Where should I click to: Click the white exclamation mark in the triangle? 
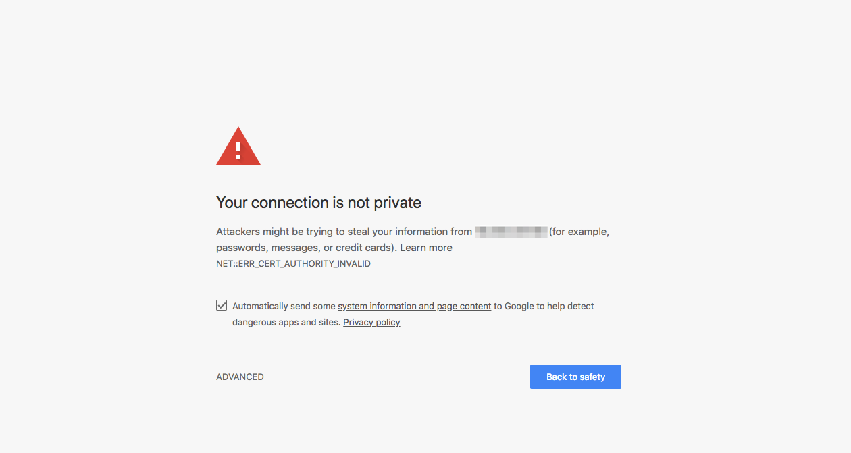[238, 149]
